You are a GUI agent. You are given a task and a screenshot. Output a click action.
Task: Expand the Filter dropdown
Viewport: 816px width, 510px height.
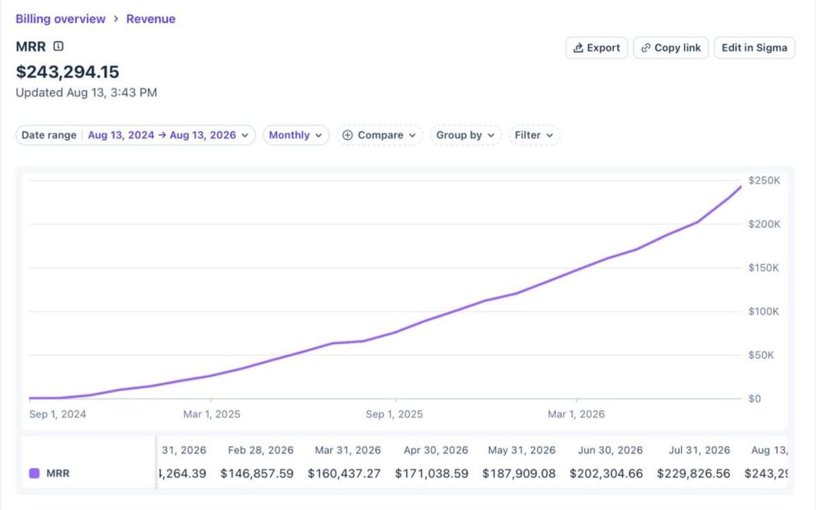coord(534,135)
